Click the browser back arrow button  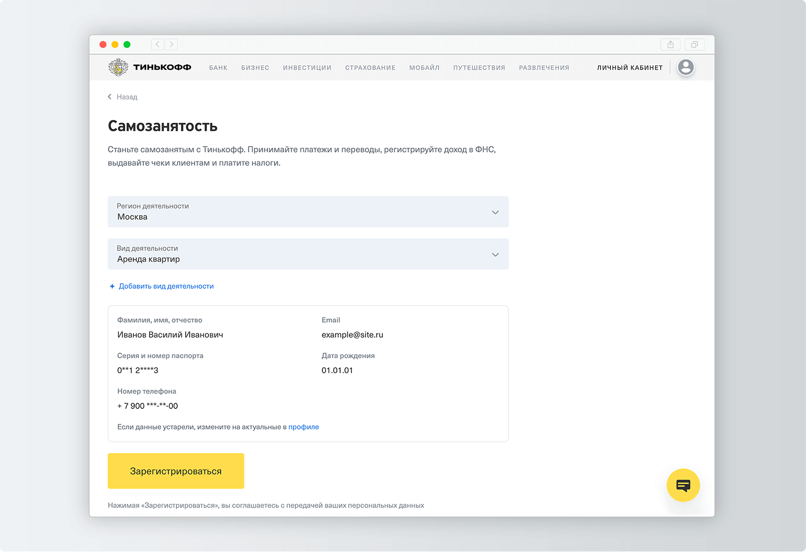[x=158, y=44]
